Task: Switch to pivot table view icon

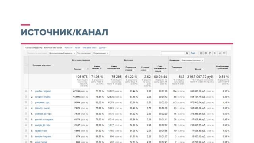Action: click(224, 53)
